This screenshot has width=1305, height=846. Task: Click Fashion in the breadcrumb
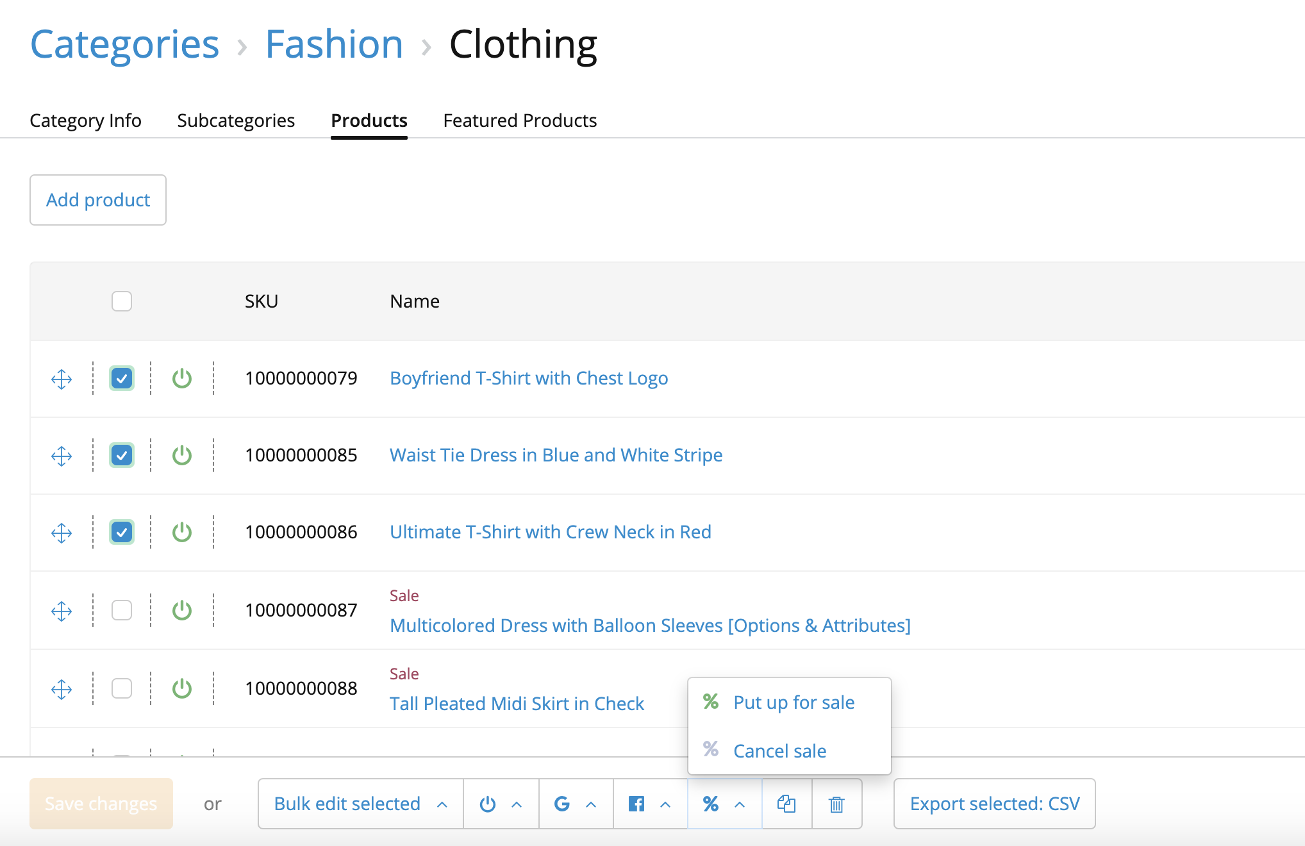[x=334, y=44]
